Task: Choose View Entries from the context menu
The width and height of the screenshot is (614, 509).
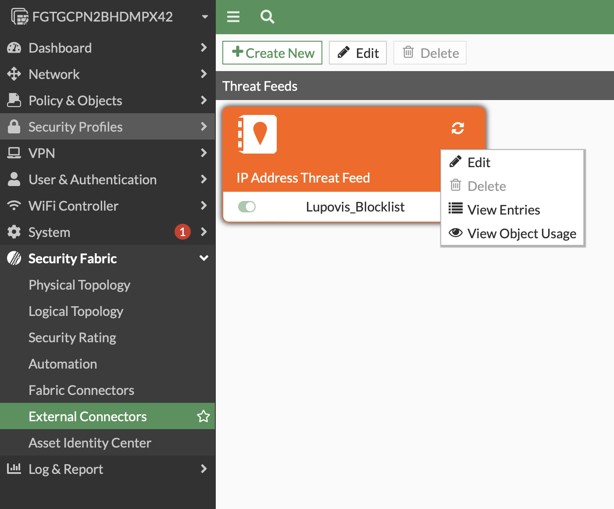Action: point(503,209)
